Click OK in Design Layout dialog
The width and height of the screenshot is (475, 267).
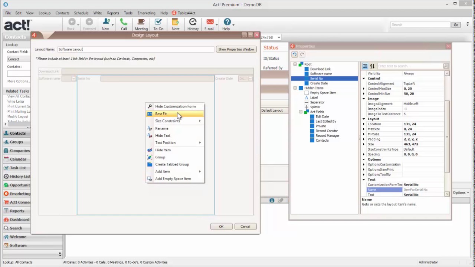[x=221, y=227]
